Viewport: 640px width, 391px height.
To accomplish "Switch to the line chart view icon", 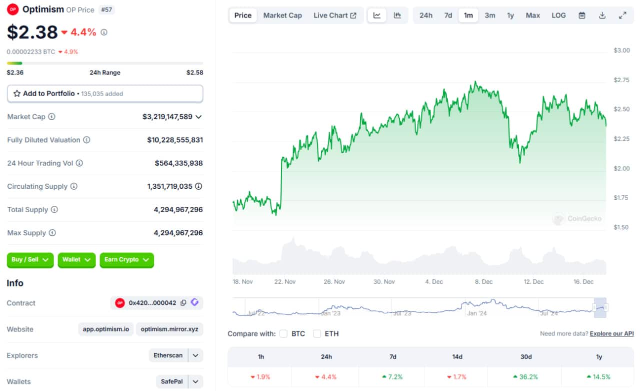I will click(377, 16).
